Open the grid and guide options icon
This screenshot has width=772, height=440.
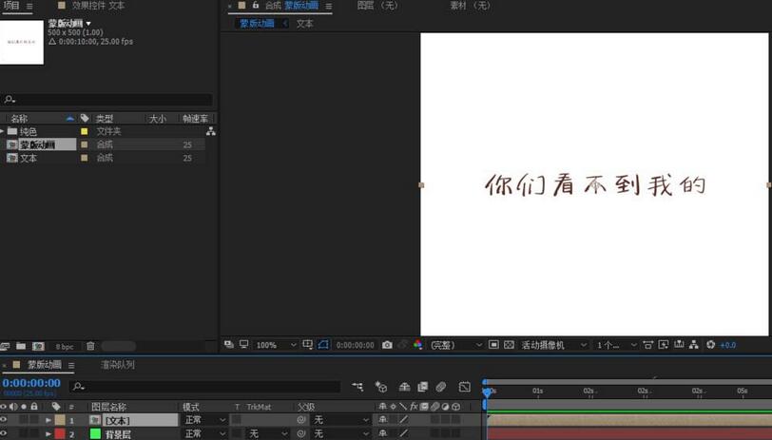[x=308, y=345]
